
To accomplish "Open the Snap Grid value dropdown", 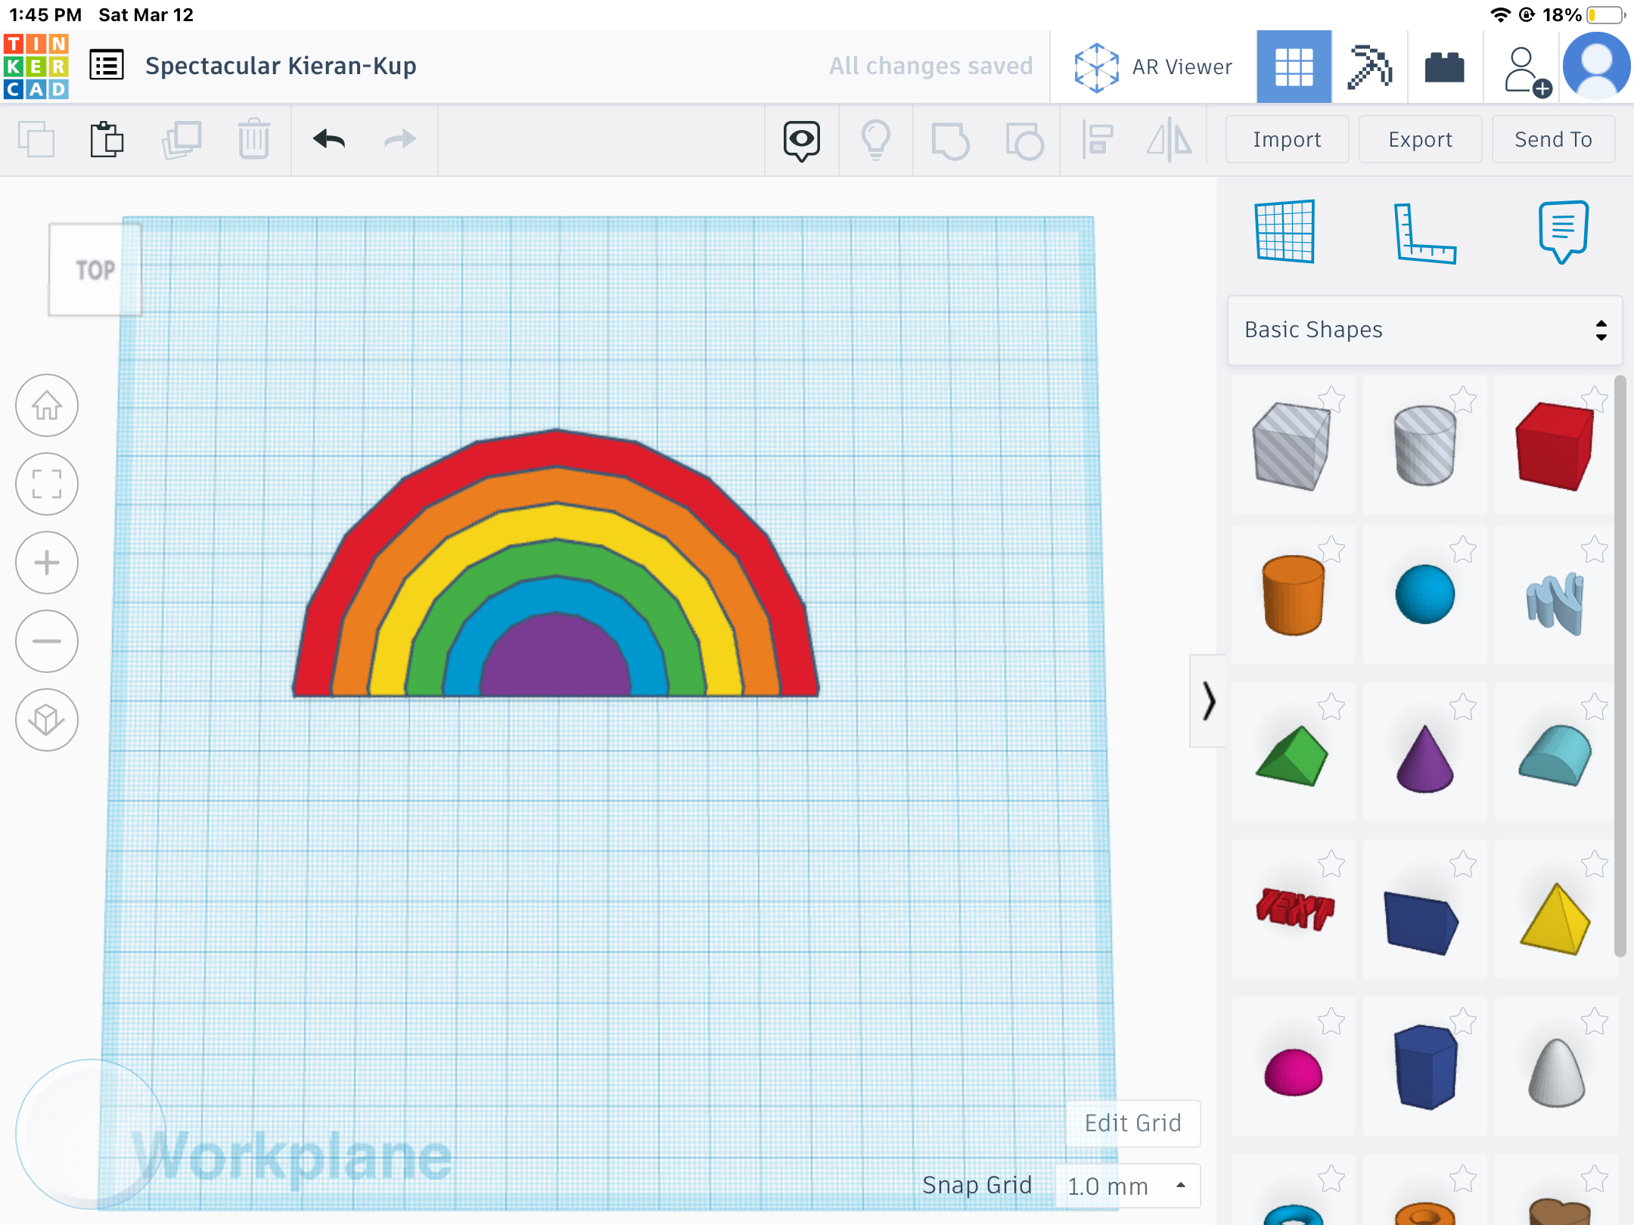I will 1129,1185.
